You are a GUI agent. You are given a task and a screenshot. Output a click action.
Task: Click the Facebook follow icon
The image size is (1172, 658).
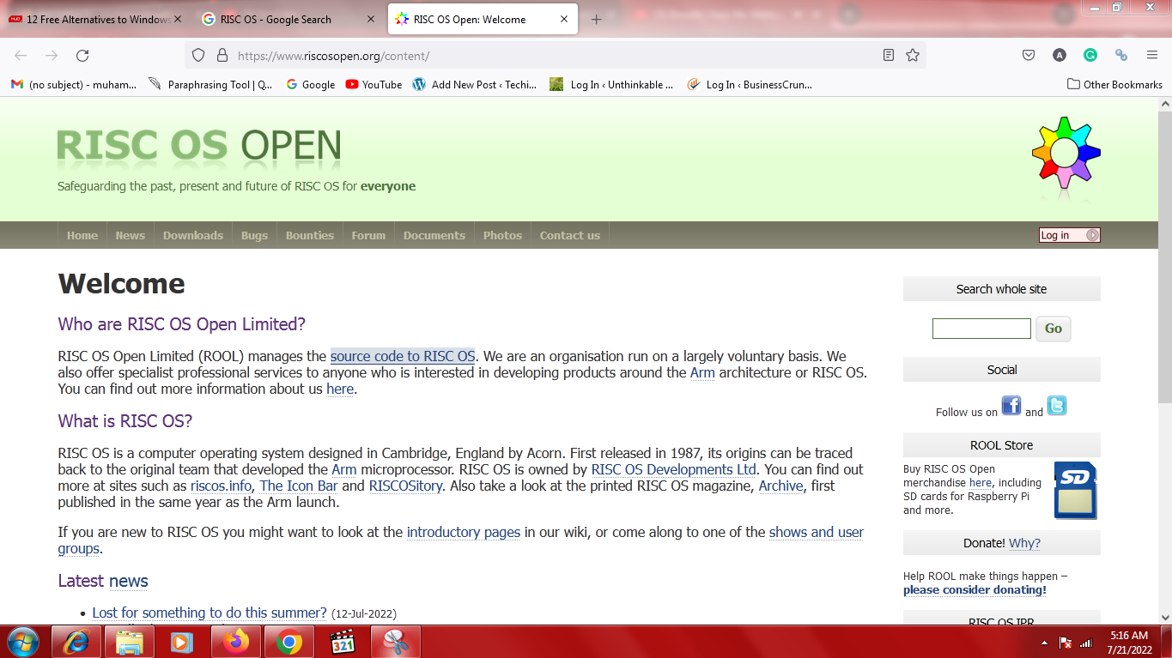1011,406
